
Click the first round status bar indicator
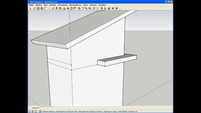[x=29, y=111]
